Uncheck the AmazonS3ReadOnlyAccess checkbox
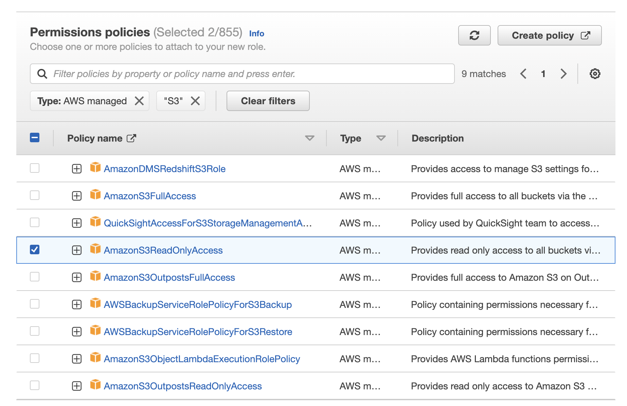The width and height of the screenshot is (627, 406). click(35, 250)
